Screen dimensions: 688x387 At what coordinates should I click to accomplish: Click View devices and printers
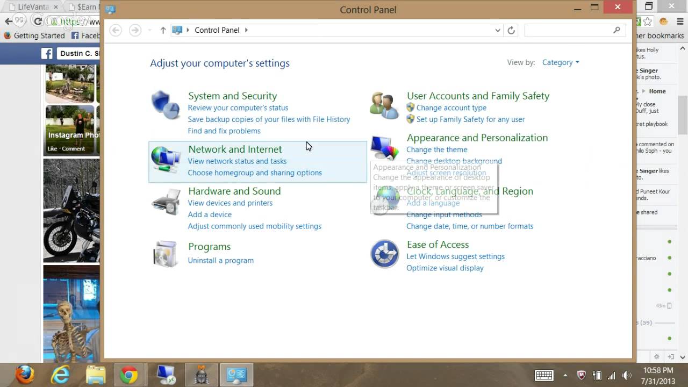point(230,203)
